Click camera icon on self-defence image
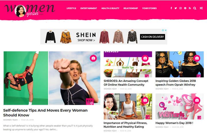Image resolution: width=207 pixels, height=136 pixels. click(93, 58)
